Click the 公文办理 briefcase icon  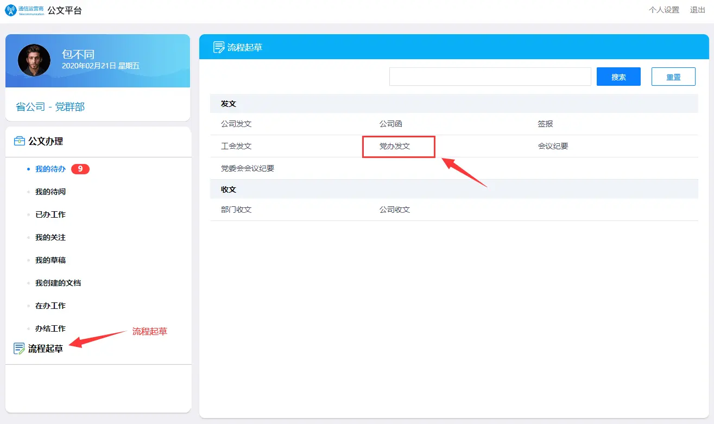coord(20,141)
